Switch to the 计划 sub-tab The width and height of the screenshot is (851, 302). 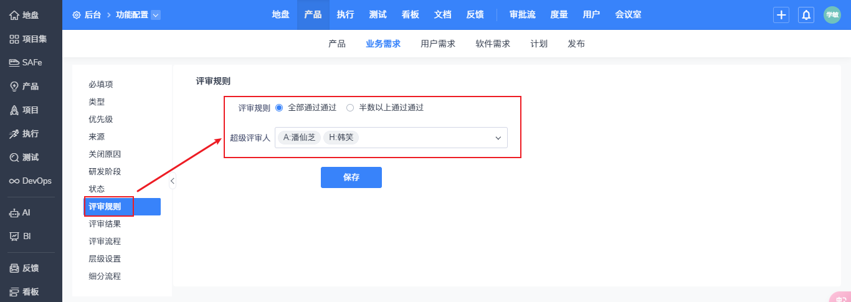coord(539,44)
